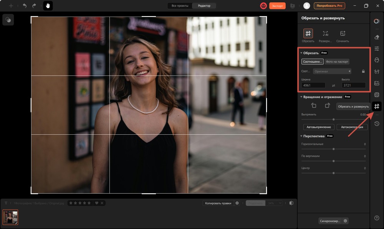
Task: Click the top-left crop corner handle
Action: [31, 17]
